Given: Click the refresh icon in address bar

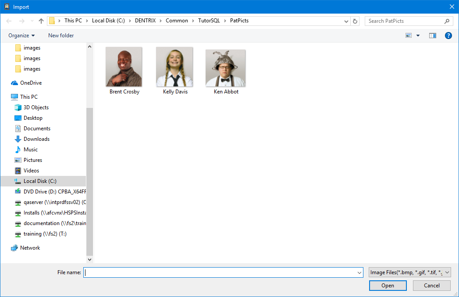Looking at the screenshot, I should [x=355, y=21].
